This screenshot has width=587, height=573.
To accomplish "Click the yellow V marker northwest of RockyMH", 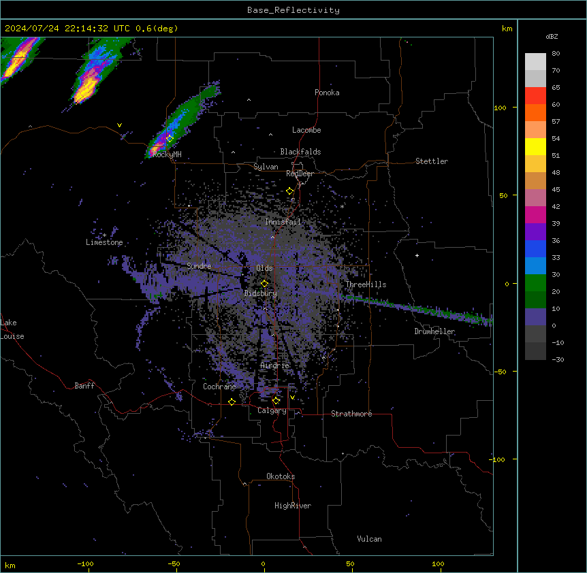I will click(x=119, y=125).
